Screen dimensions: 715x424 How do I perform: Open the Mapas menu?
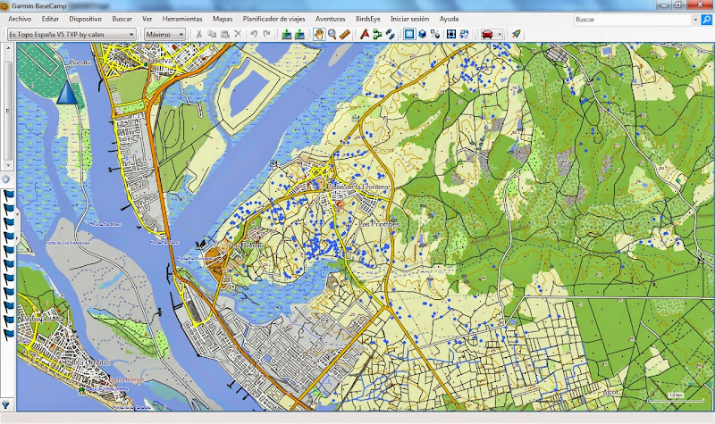[x=223, y=19]
